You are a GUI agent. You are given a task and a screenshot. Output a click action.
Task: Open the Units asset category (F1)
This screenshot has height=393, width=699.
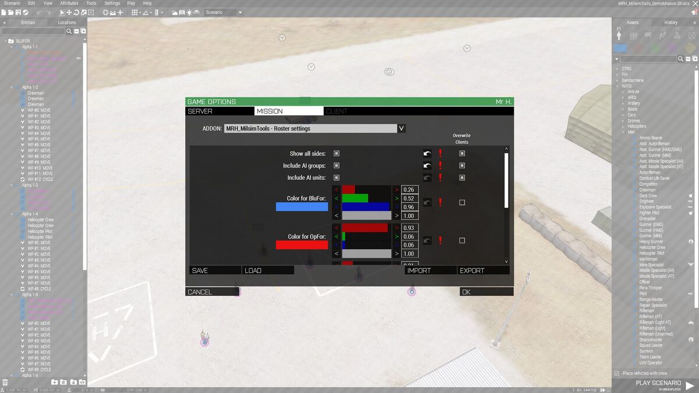[x=619, y=36]
